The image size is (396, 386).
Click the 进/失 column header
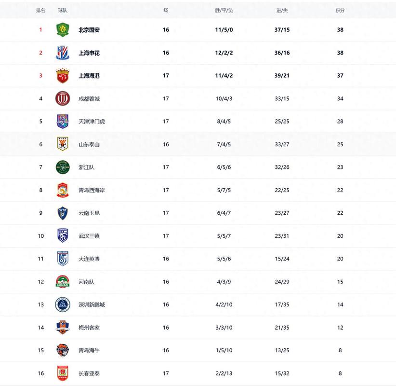(282, 10)
